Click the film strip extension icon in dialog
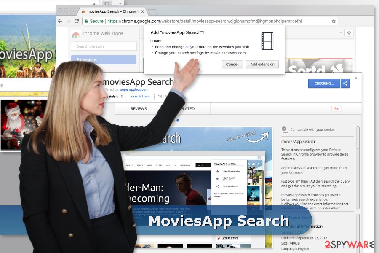This screenshot has height=253, width=379. click(x=267, y=41)
